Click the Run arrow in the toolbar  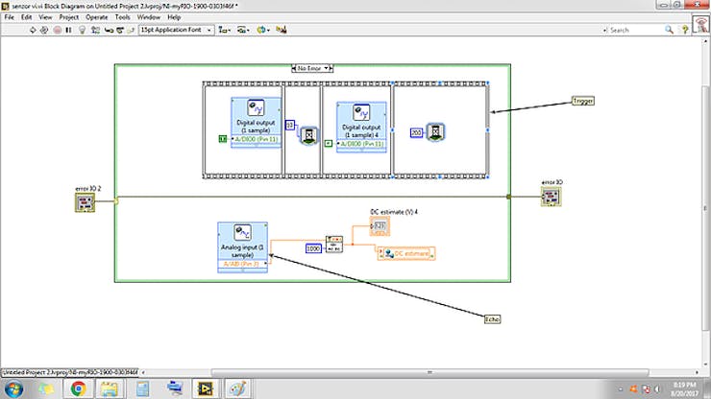33,30
